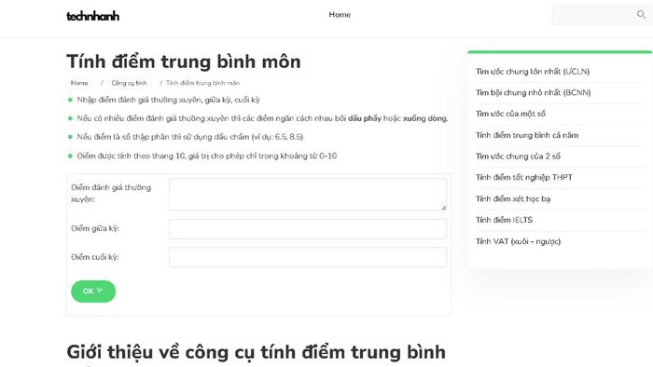Viewport: 653px width, 367px height.
Task: Open Tìm ước của một số
Action: click(x=510, y=114)
